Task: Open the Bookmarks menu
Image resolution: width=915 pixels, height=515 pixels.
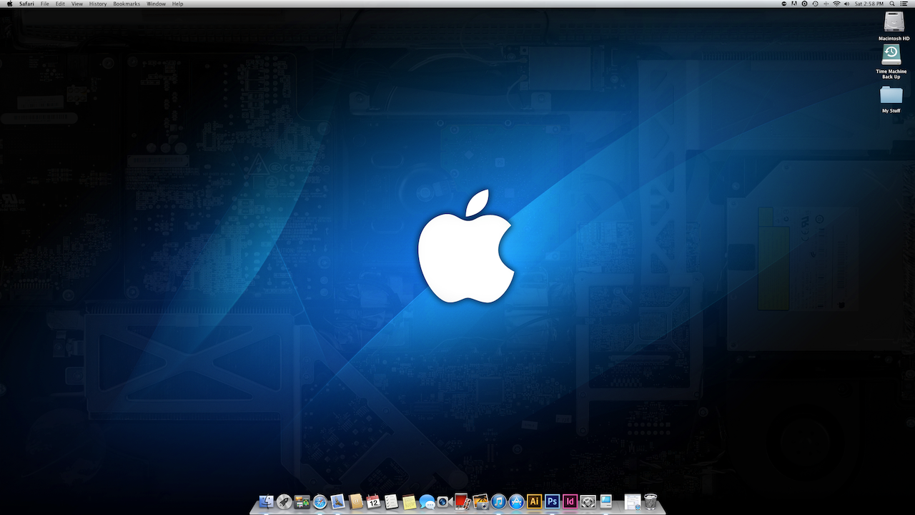Action: [127, 4]
